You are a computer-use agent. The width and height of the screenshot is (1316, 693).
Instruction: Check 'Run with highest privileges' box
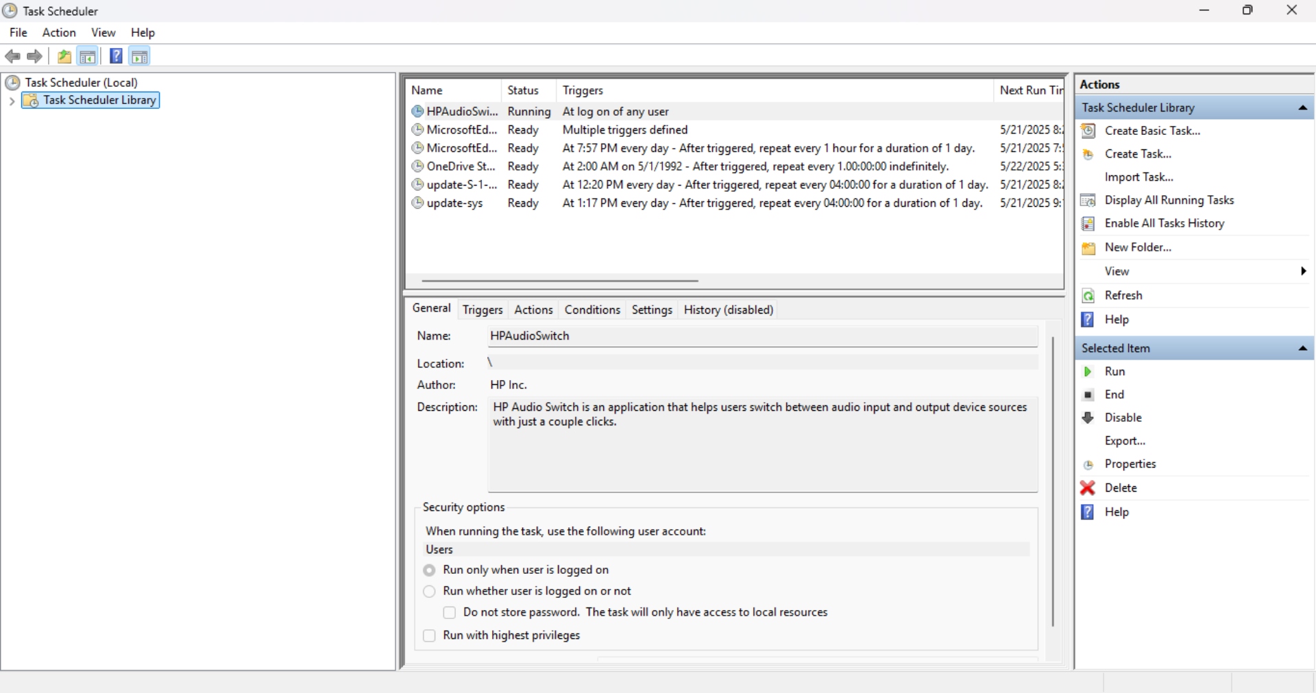[430, 636]
